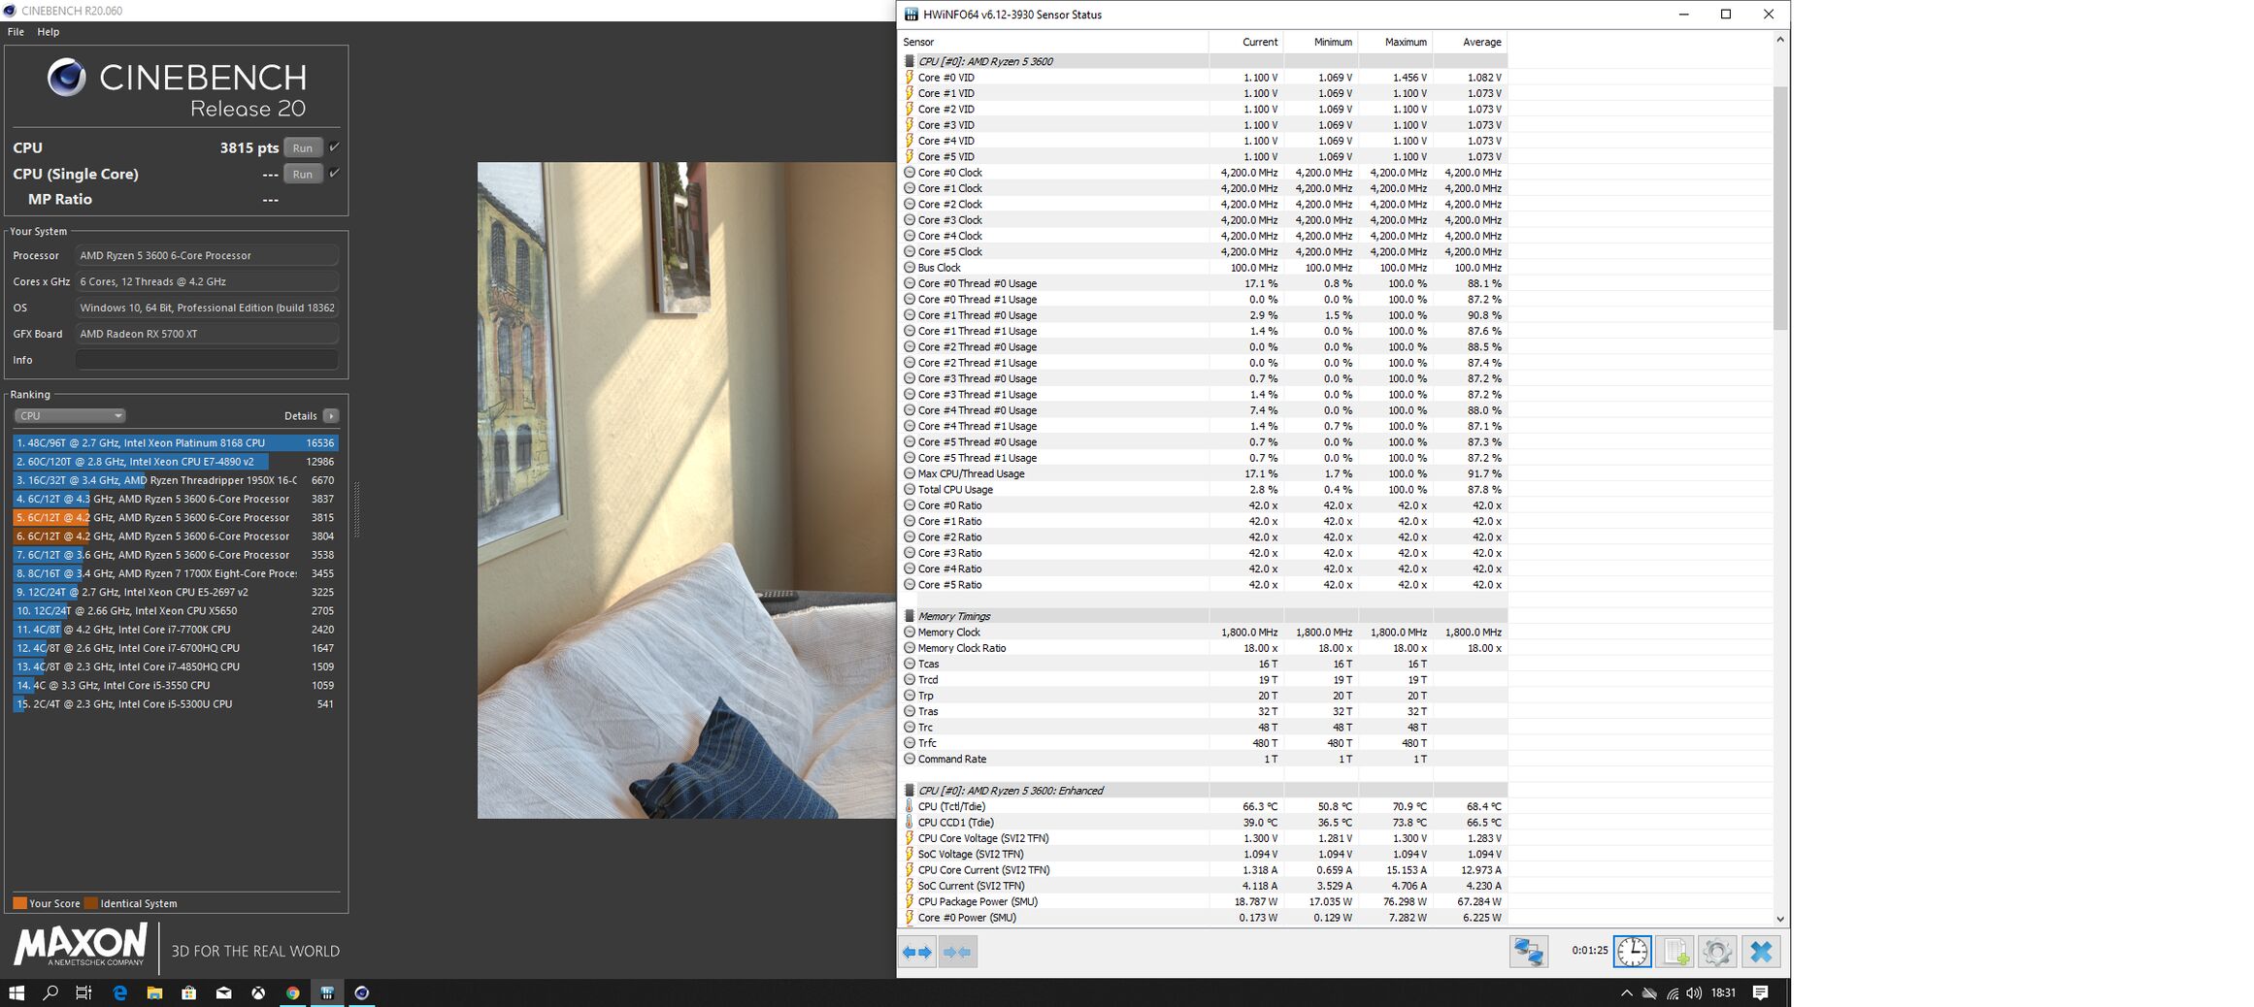Viewport: 2254px width, 1007px height.
Task: Switch to HWiNFO taskbar icon
Action: (x=327, y=992)
